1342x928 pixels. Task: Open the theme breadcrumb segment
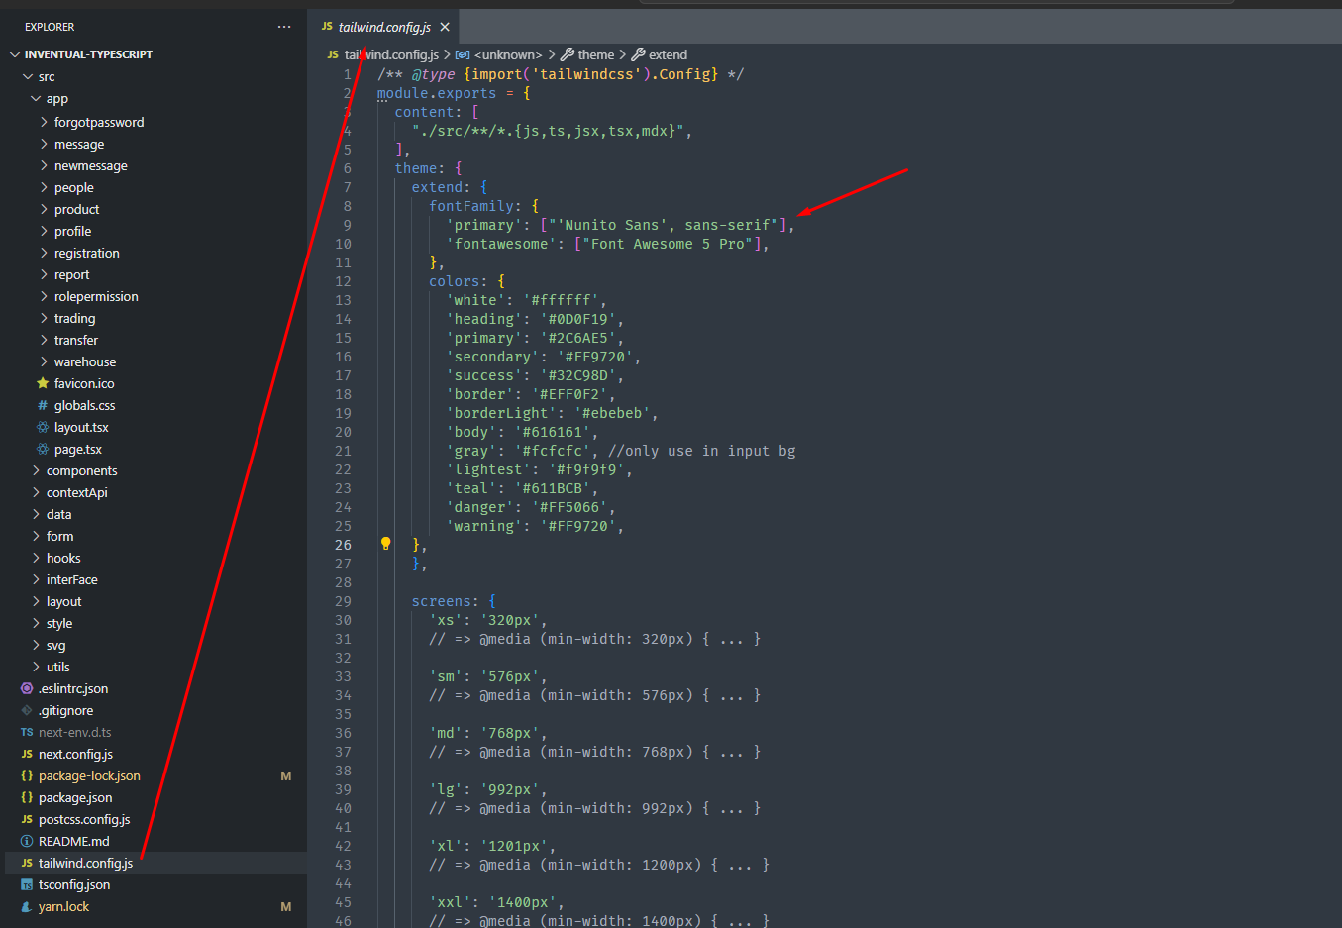(x=596, y=54)
